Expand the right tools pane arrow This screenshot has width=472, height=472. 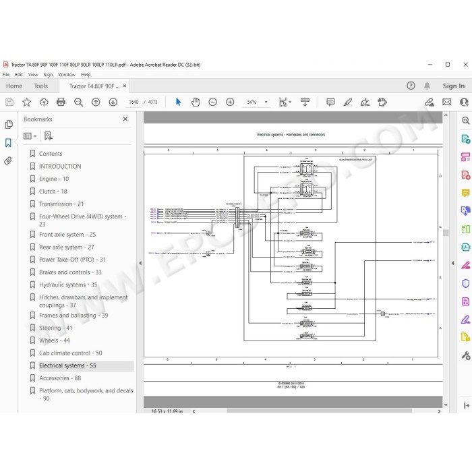[x=452, y=263]
